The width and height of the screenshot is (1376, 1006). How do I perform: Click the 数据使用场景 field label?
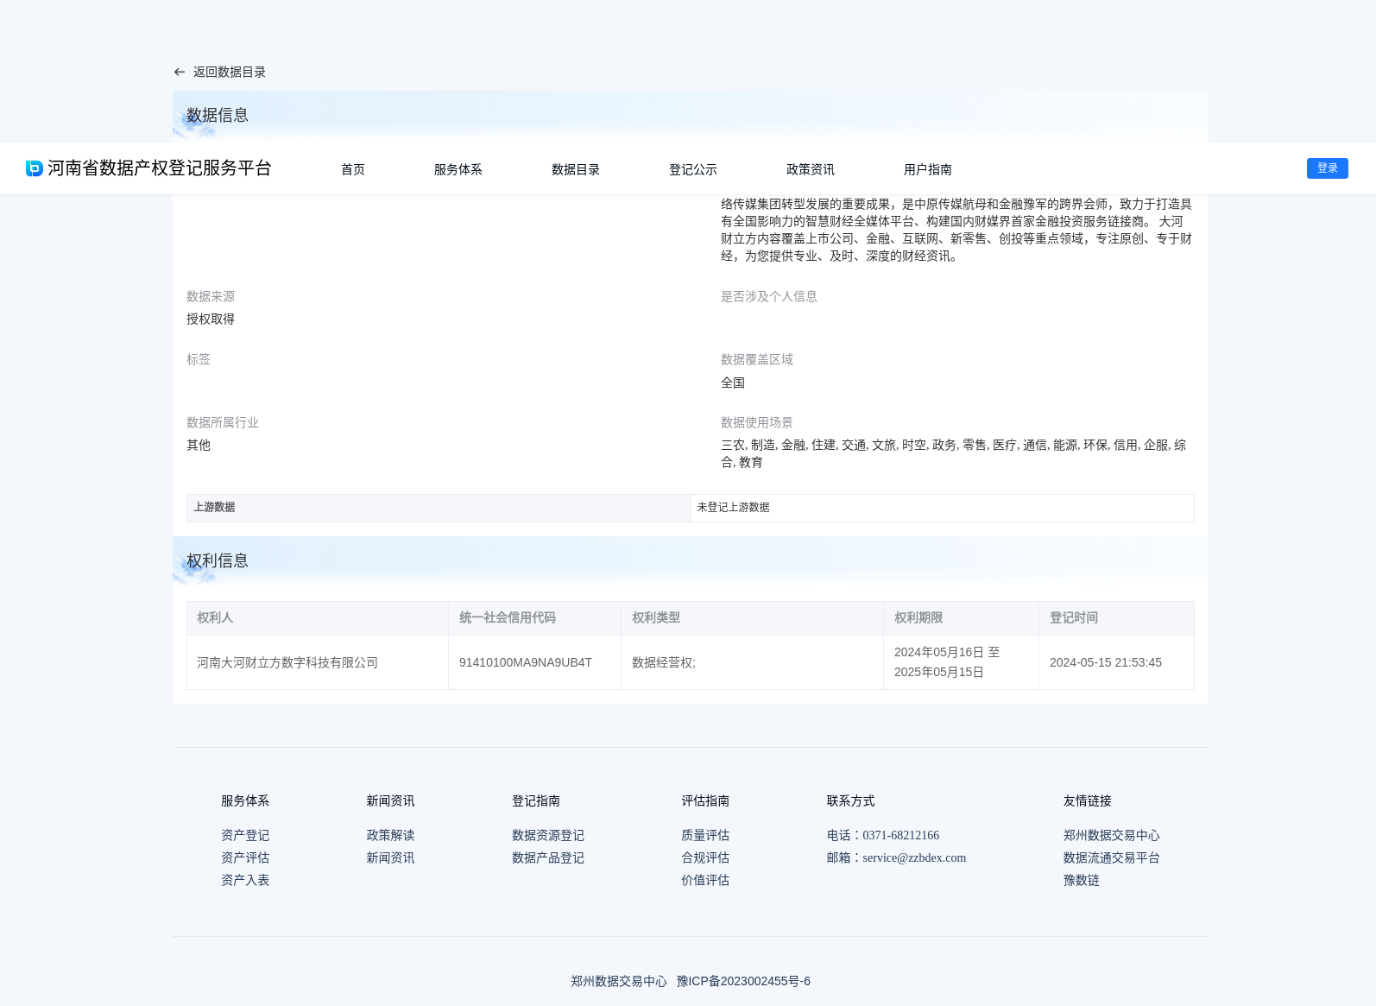pos(757,422)
